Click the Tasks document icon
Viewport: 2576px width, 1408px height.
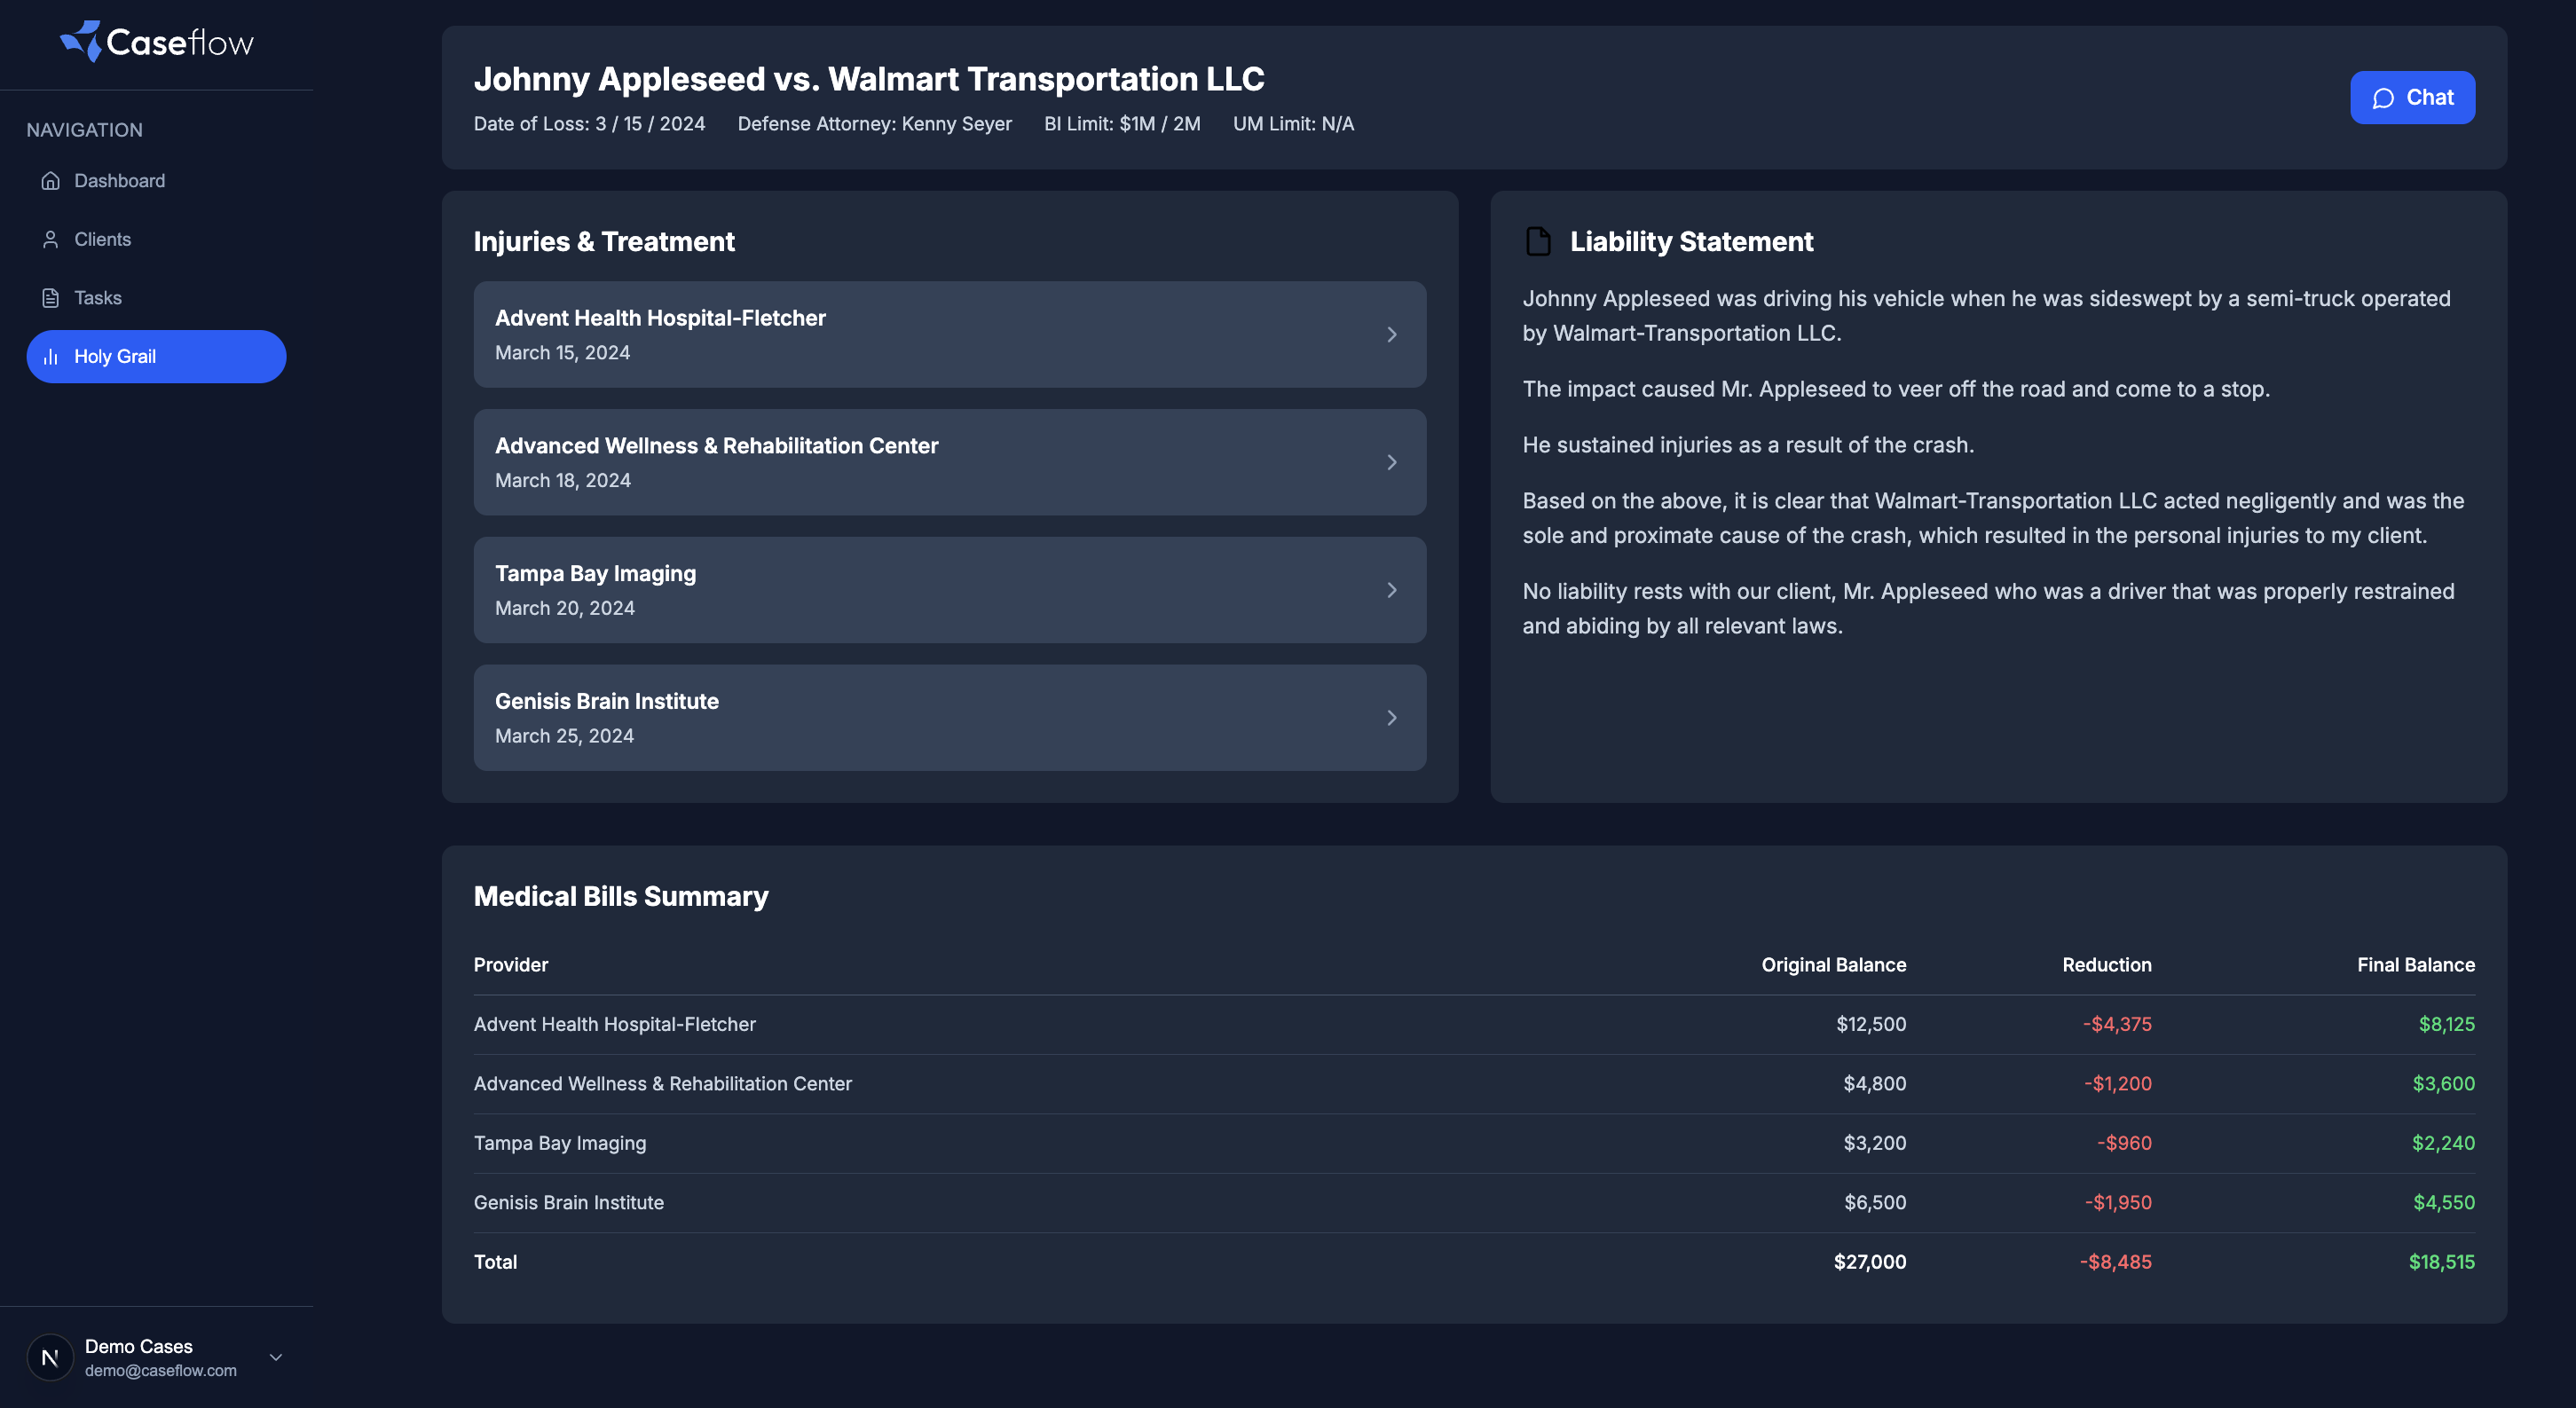tap(51, 298)
